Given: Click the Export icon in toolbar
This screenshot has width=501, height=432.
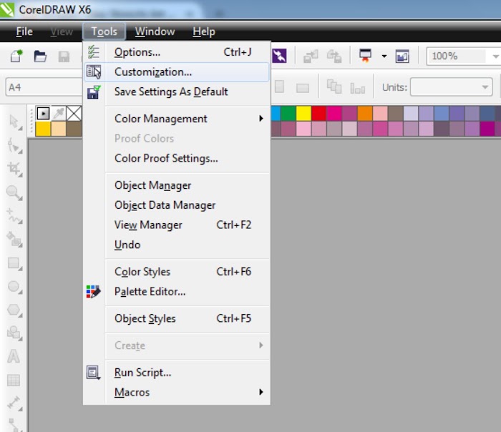Looking at the screenshot, I should tap(334, 57).
